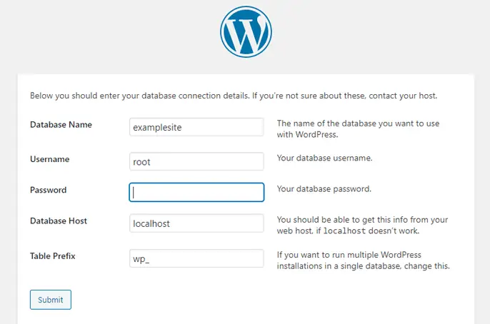Select the empty Password input field
490x324 pixels.
[196, 192]
